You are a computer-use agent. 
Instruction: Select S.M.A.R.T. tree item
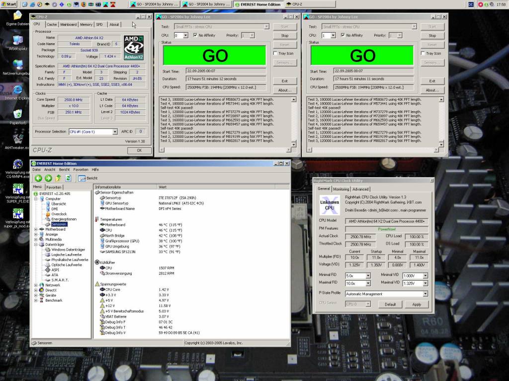click(x=60, y=280)
